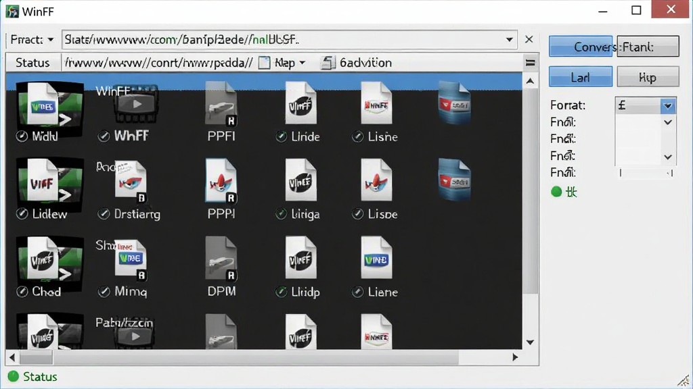Toggle the checkmark beside Chod

pos(22,292)
